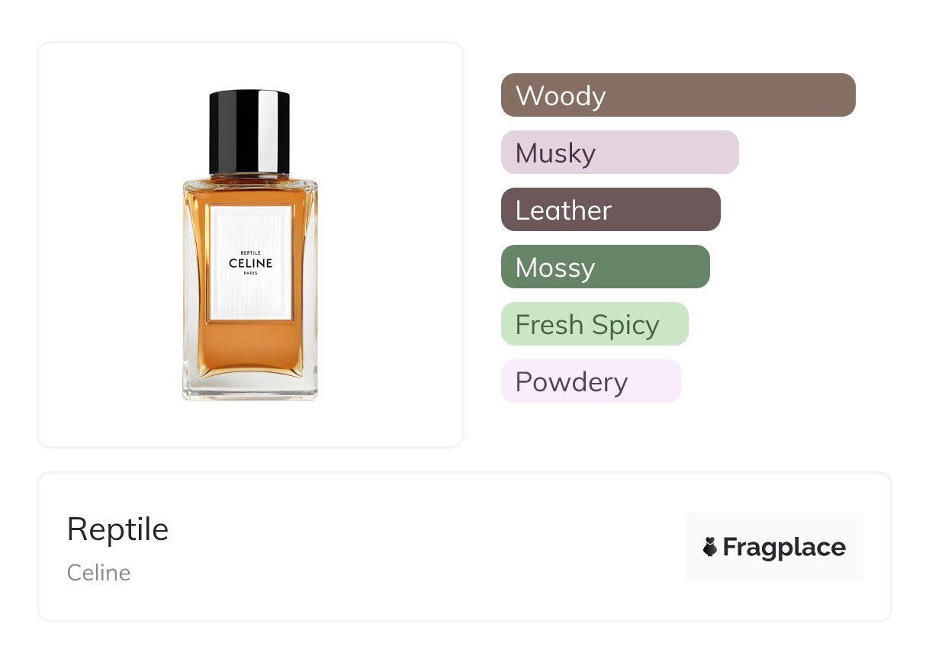Click the small REPTILE text on label
The height and width of the screenshot is (659, 929).
click(250, 252)
